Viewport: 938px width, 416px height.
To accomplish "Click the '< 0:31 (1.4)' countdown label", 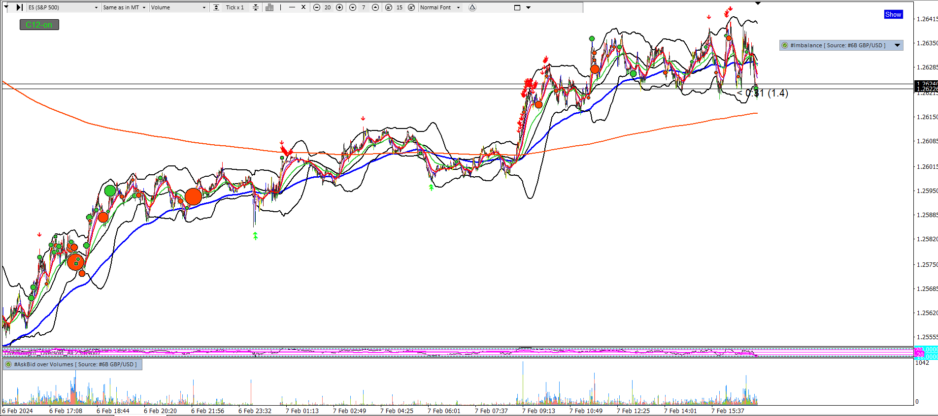I will click(x=763, y=93).
